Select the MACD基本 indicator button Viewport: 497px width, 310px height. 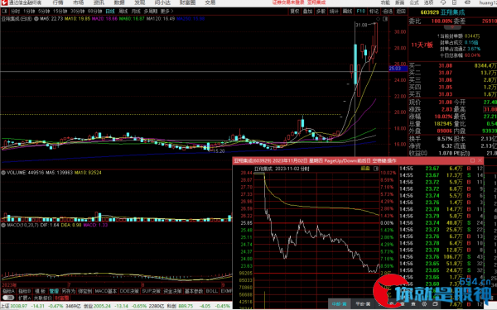click(105, 291)
